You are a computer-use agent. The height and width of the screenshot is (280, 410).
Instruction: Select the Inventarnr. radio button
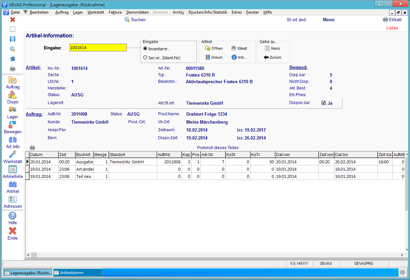[145, 49]
